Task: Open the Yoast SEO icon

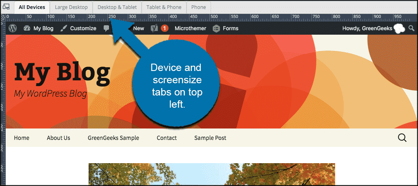Action: (x=155, y=28)
